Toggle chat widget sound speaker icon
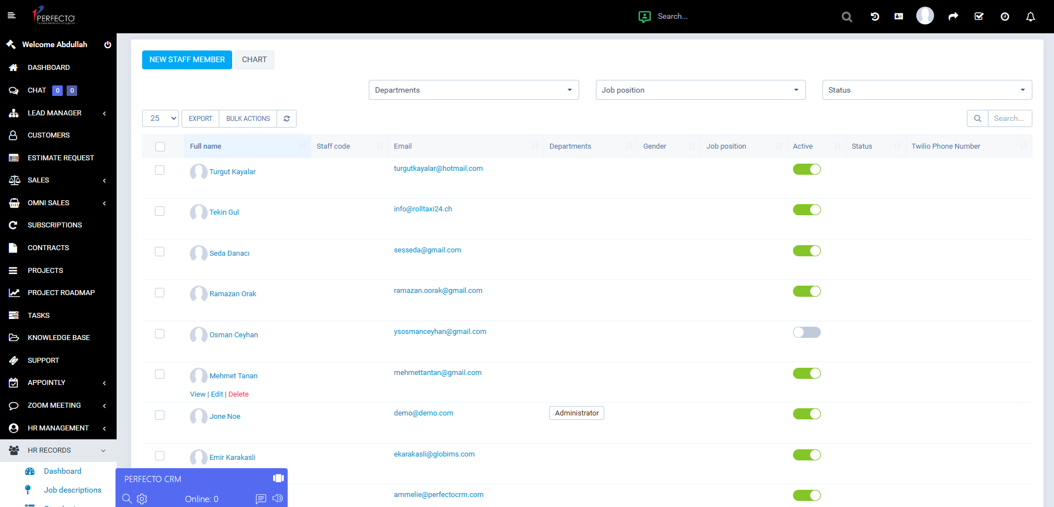1054x507 pixels. click(278, 499)
